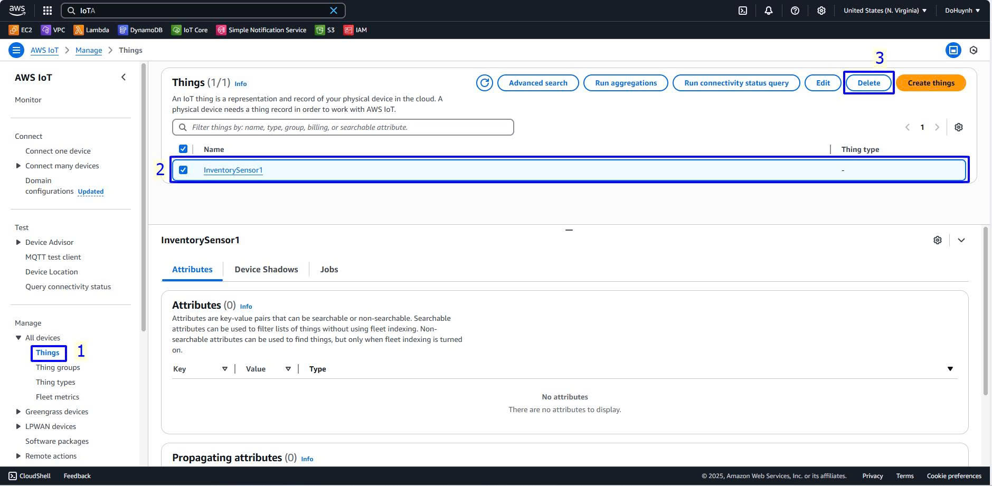
Task: Click the refresh things list icon
Action: (x=484, y=83)
